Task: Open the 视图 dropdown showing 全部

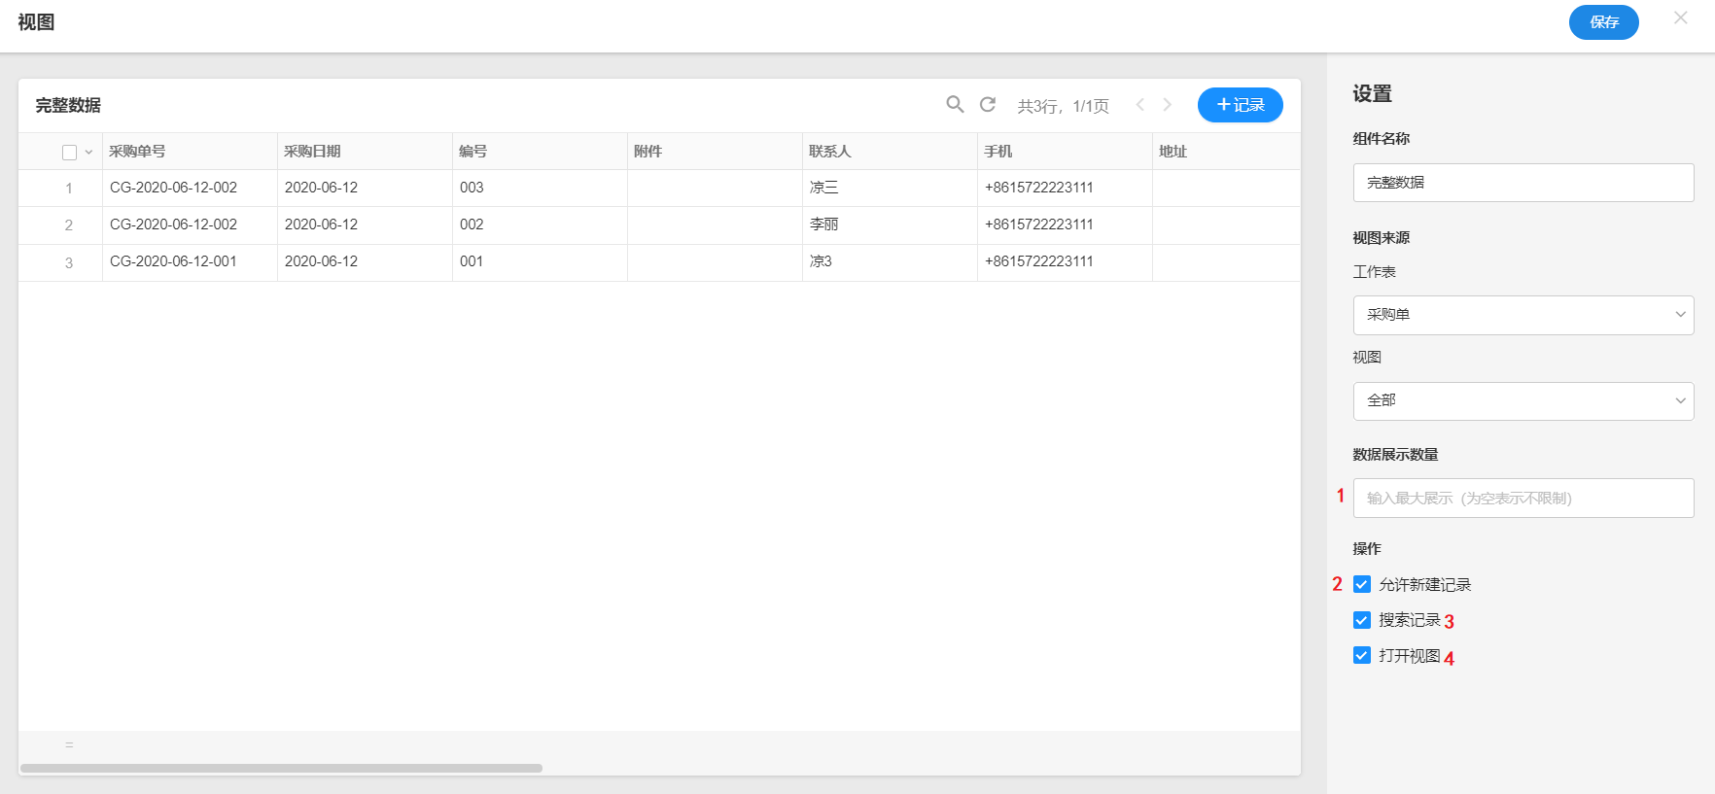Action: point(1522,401)
